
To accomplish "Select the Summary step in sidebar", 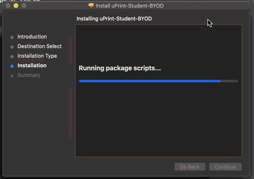I will coord(29,75).
